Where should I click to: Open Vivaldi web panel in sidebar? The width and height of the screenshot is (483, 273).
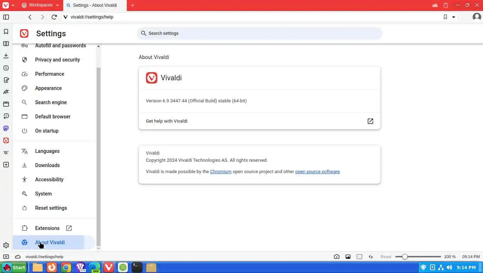(x=6, y=140)
